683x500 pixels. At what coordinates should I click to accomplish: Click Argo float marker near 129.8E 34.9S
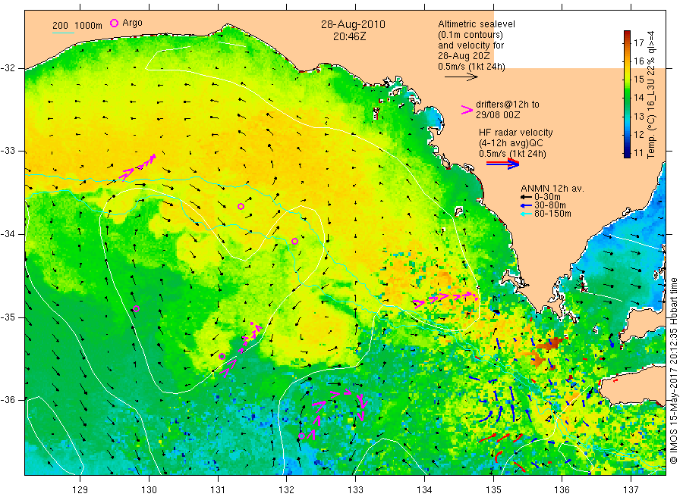tap(136, 308)
